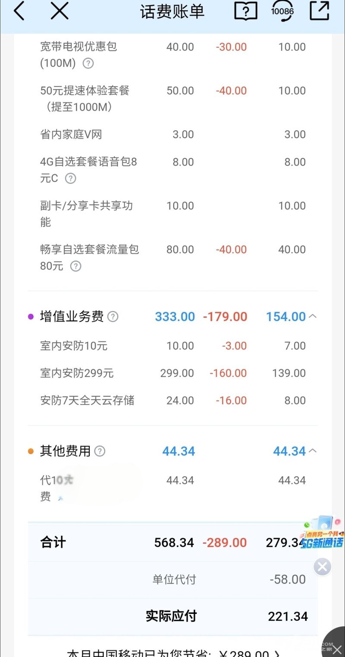Open help icon next to 其他费用
The width and height of the screenshot is (345, 657).
point(100,451)
